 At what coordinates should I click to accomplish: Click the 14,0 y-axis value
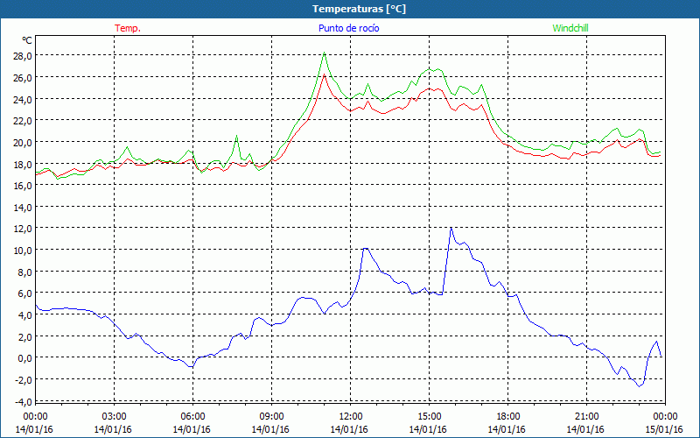tap(23, 207)
